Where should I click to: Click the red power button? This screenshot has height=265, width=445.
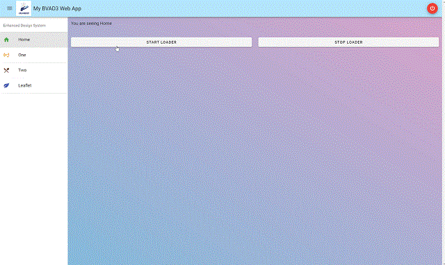click(432, 8)
